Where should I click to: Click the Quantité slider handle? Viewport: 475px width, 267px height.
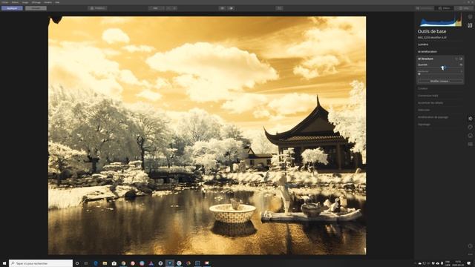[x=443, y=68]
